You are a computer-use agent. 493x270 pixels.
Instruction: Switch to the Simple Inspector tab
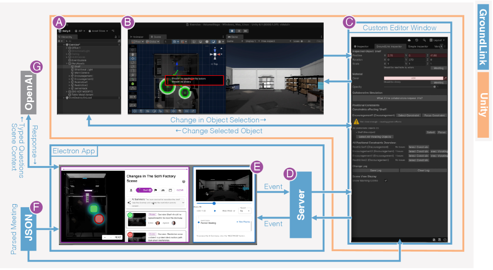pos(418,47)
